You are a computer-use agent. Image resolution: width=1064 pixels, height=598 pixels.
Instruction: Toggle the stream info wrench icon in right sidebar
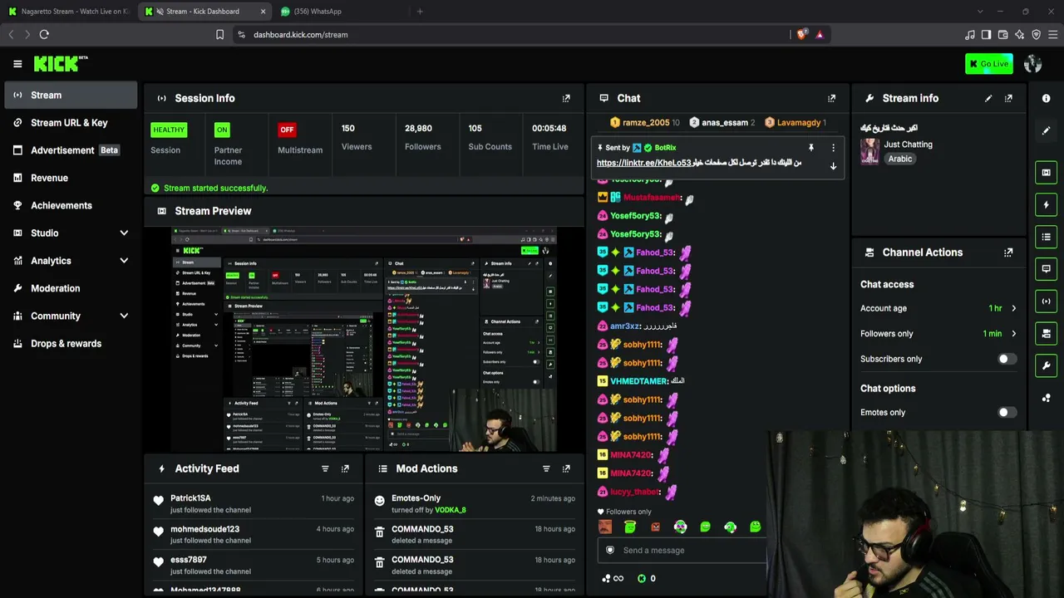coord(1046,365)
